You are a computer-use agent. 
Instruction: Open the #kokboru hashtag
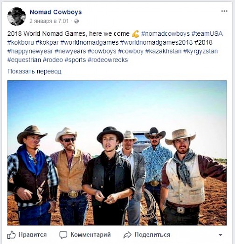[x=21, y=42]
